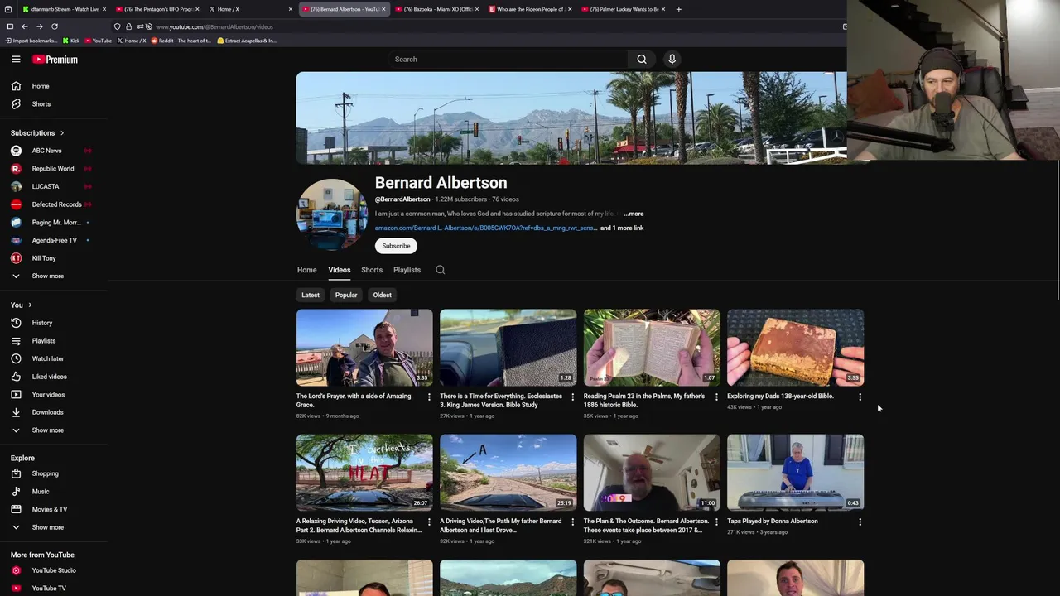Click the search magnifier button
Screen dimensions: 1060x596
[x=642, y=59]
